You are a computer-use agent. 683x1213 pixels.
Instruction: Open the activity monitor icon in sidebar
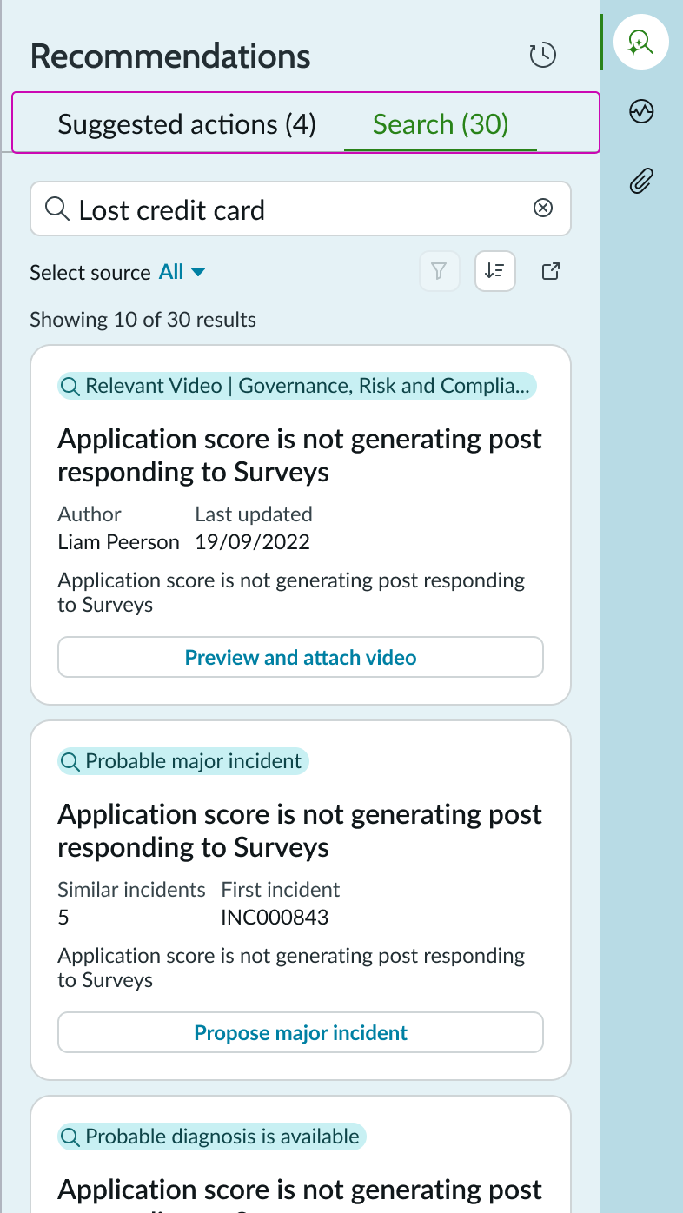coord(640,111)
